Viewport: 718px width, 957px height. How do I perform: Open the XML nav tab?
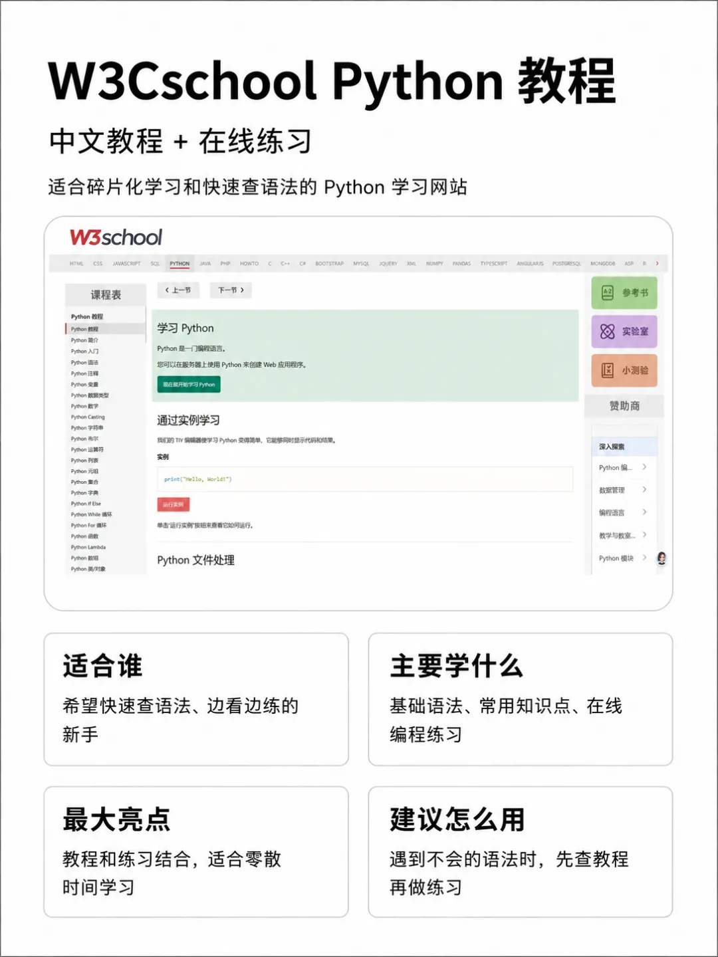pos(412,264)
